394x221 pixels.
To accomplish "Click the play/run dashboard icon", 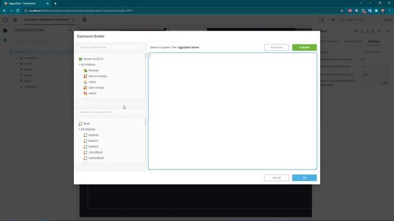I will 333,20.
